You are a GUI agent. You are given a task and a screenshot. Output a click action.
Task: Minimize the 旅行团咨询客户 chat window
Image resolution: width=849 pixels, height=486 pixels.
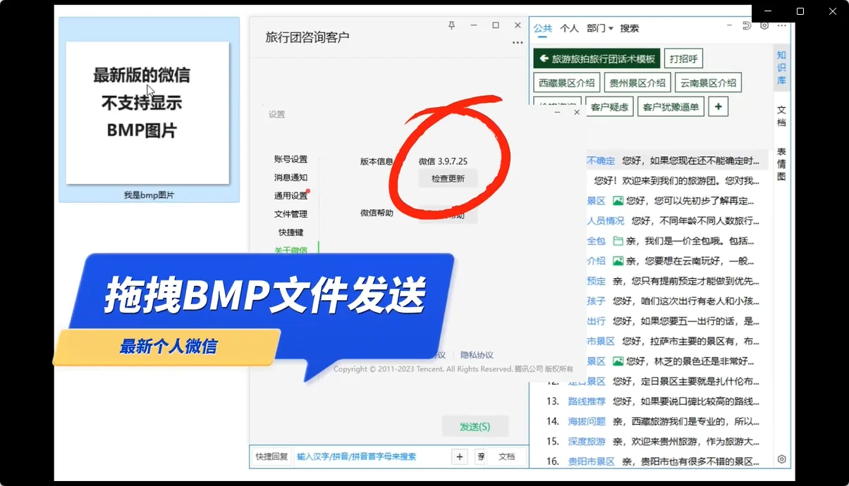click(x=474, y=25)
